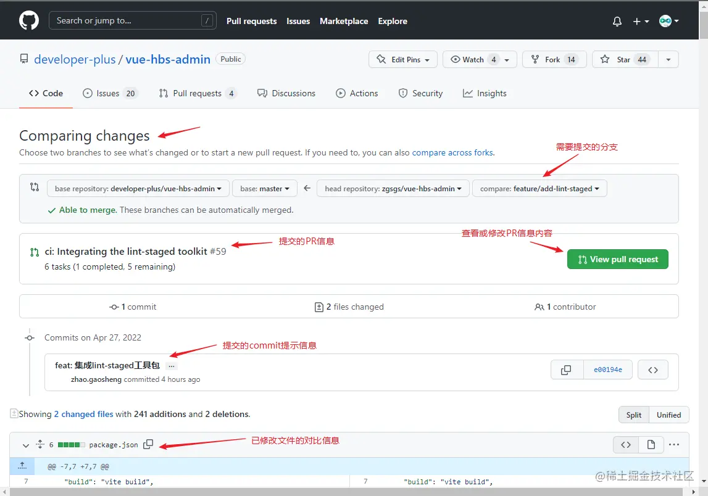Collapse the package.json diff chevron
The image size is (708, 496).
tap(26, 445)
